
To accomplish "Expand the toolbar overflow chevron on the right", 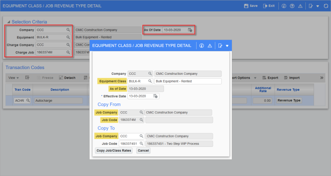I will coord(321,78).
